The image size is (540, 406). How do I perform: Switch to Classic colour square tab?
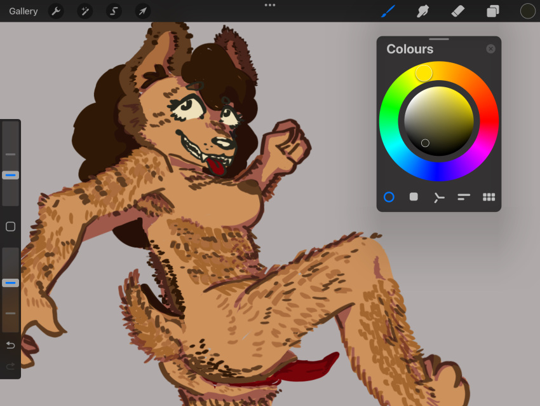pos(414,197)
